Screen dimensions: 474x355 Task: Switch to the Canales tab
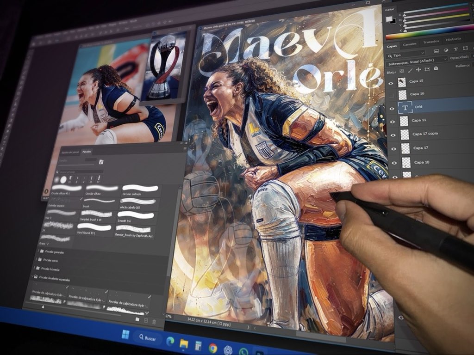coord(410,44)
